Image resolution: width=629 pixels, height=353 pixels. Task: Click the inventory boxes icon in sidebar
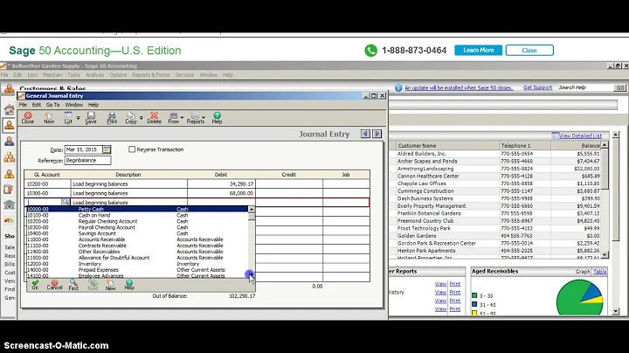pos(10,157)
